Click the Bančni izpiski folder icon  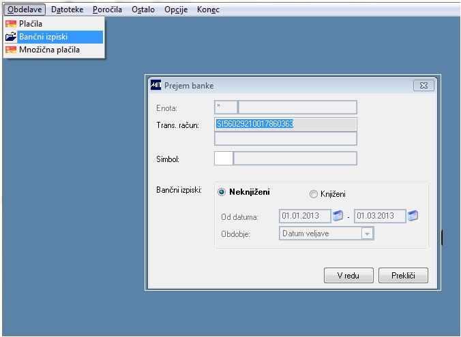[x=11, y=37]
